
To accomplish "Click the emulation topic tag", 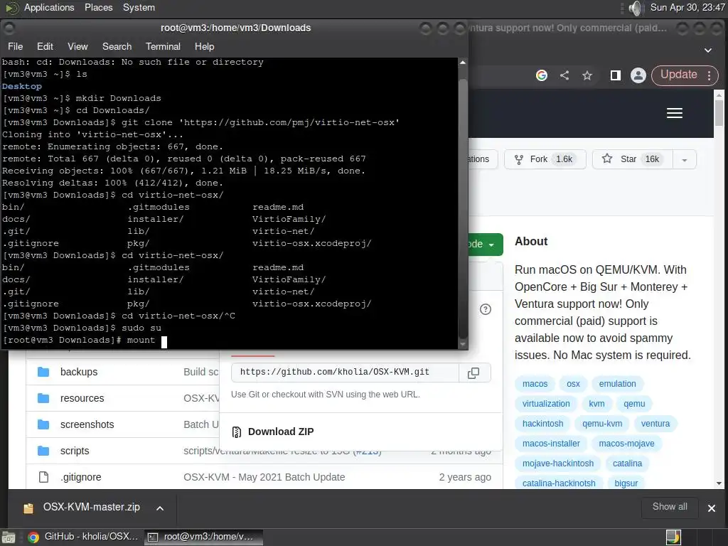I will (x=618, y=384).
